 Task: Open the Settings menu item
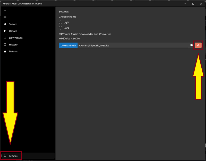tap(28, 156)
